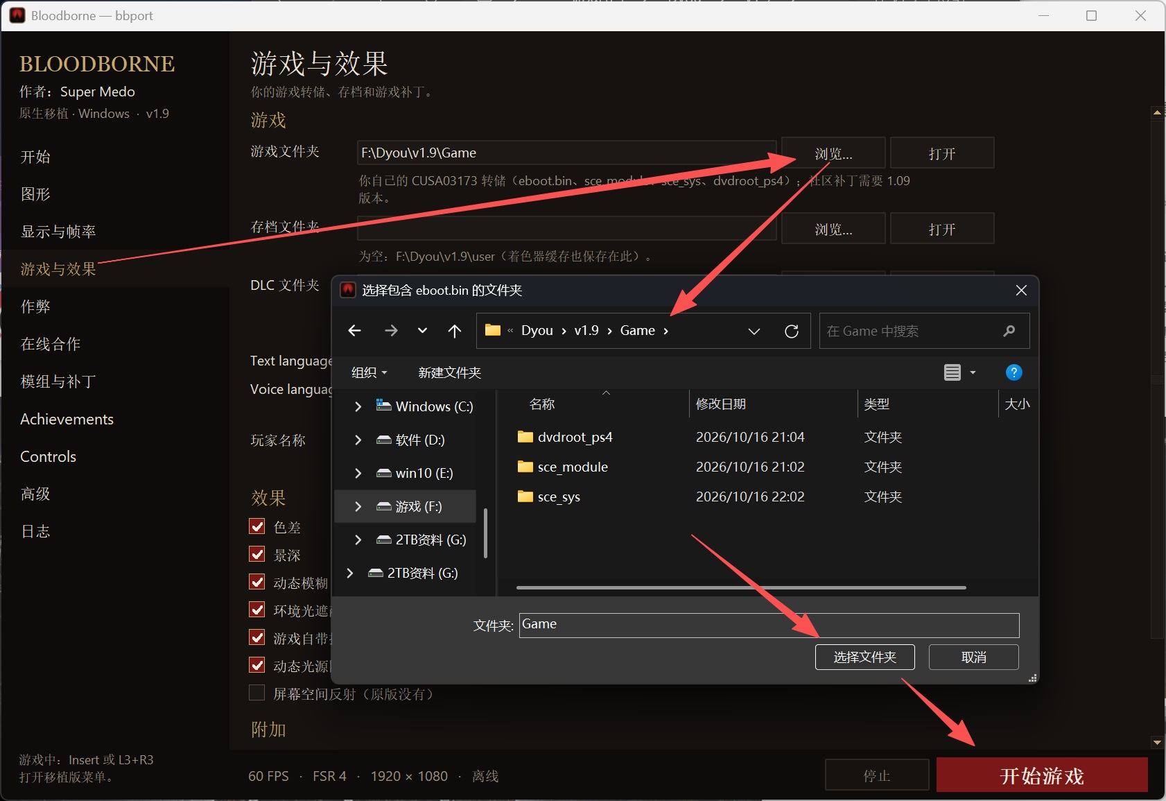
Task: Click the Forward arrow in folder dialog
Action: 391,331
